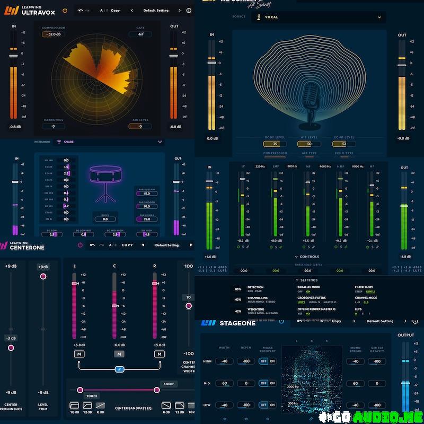424x424 pixels.
Task: Click COPY in the CenterOne toolbar
Action: pyautogui.click(x=127, y=245)
